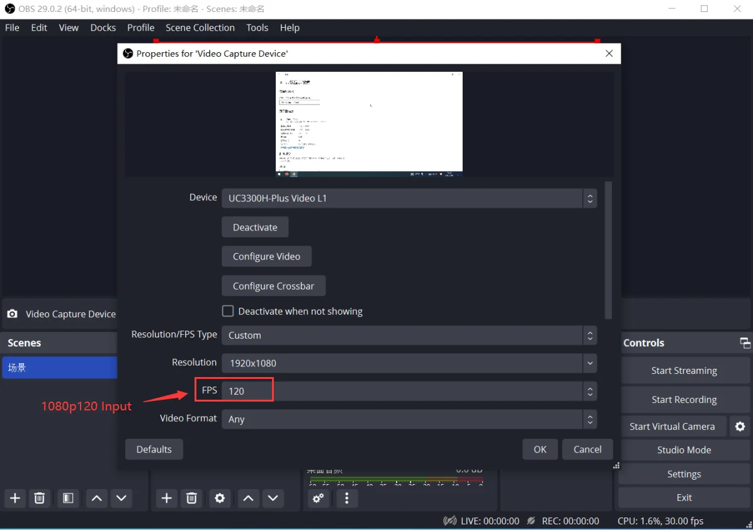753x530 pixels.
Task: Enable Deactivate when not showing checkbox
Action: click(228, 311)
